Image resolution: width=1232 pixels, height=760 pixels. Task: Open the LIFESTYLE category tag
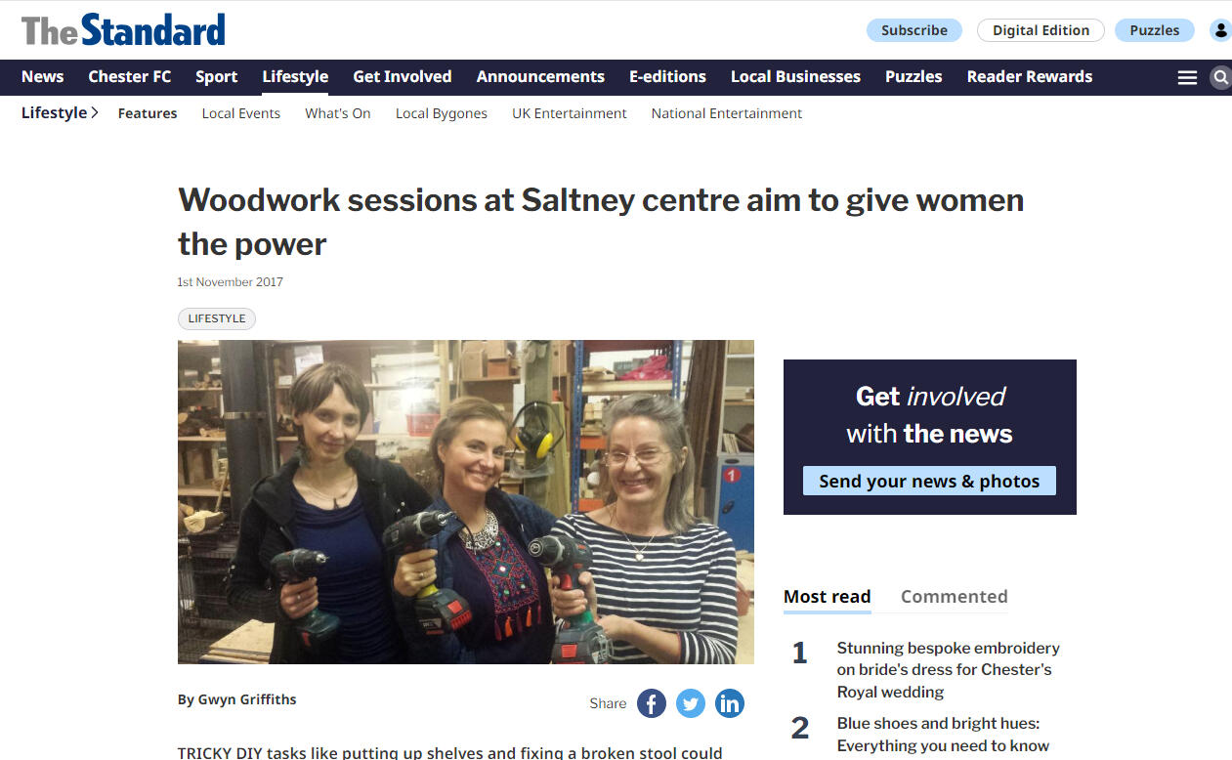point(217,318)
